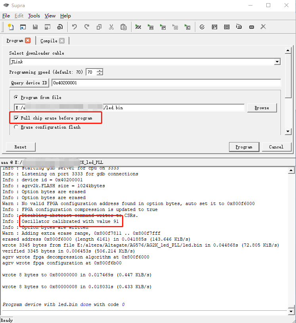Image resolution: width=296 pixels, height=323 pixels.
Task: Click the Program panel scrollbar thumb
Action: 288,76
